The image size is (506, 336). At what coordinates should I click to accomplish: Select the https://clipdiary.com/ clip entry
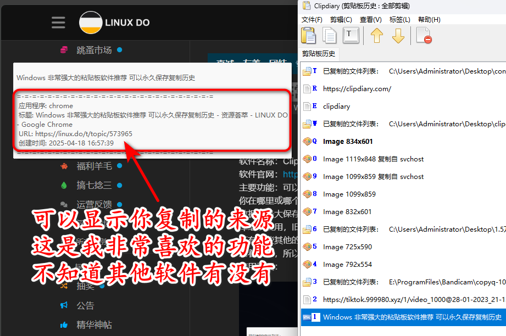tap(403, 89)
